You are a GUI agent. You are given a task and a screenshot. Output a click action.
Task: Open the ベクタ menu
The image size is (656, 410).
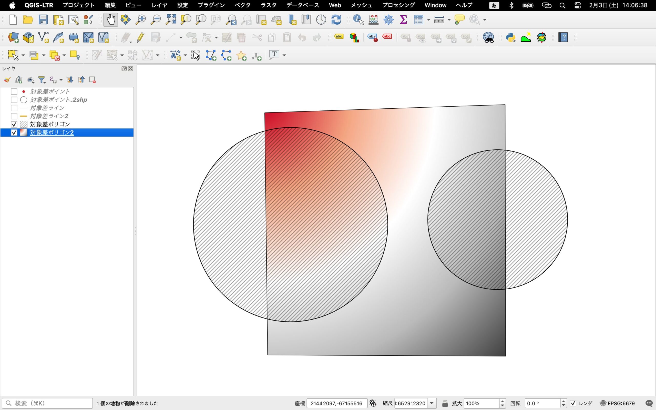click(x=242, y=5)
